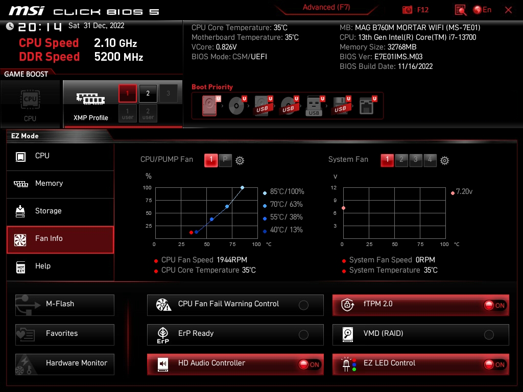Viewport: 523px width, 392px height.
Task: Open Hardware Monitor
Action: coord(65,364)
